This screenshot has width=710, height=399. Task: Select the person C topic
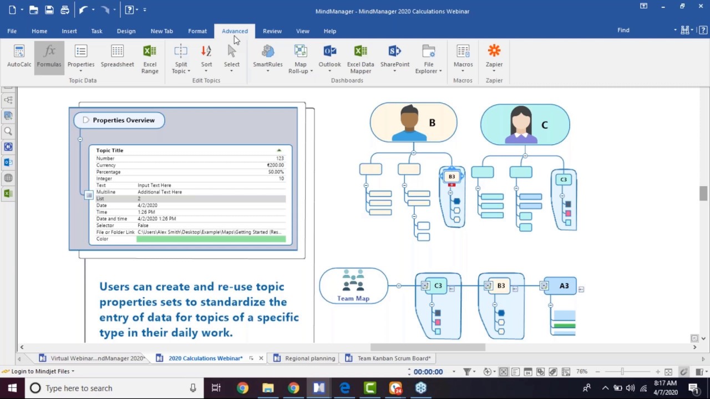[525, 124]
